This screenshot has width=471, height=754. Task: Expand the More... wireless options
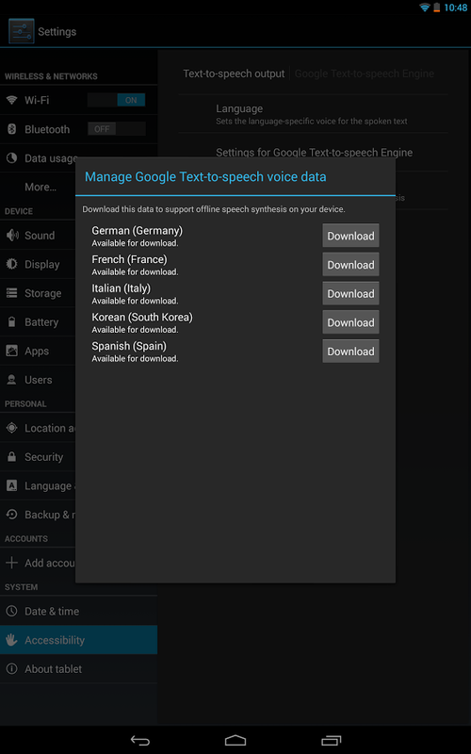pos(41,187)
